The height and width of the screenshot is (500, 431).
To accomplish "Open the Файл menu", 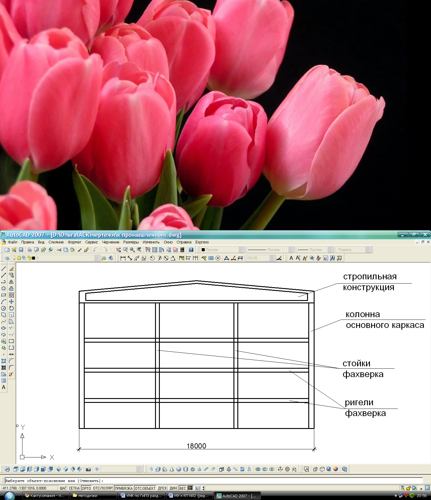I will point(13,242).
